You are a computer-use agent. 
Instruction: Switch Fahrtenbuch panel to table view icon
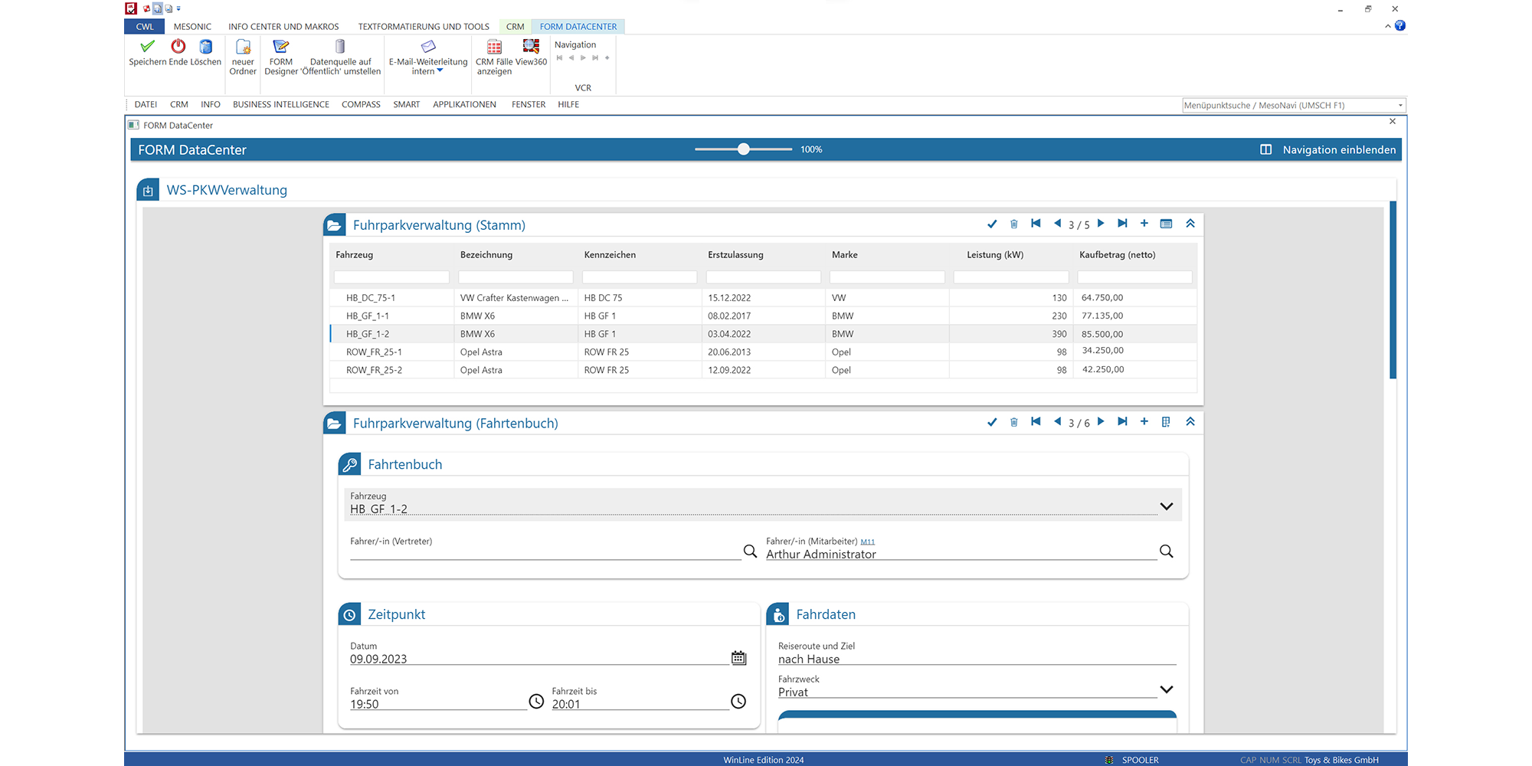point(1166,422)
